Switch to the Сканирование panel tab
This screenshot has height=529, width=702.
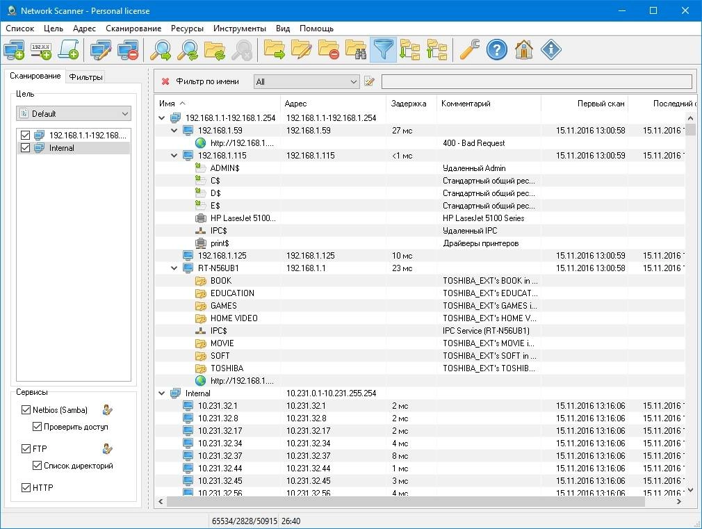(x=35, y=76)
